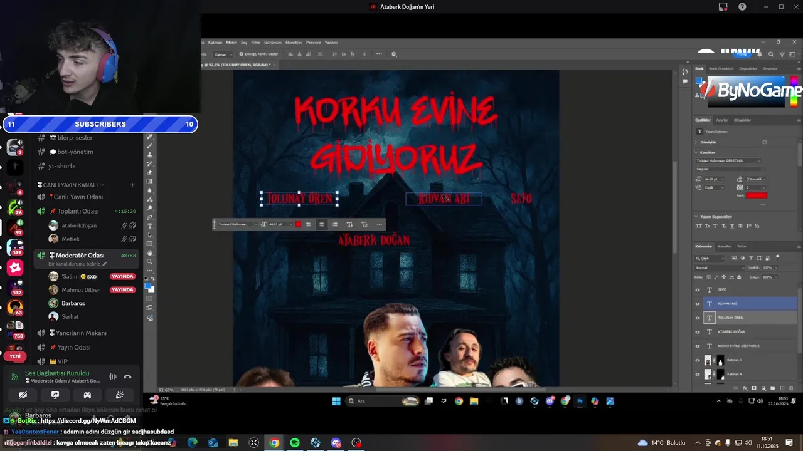
Task: Hide the Katman 1 layer
Action: (x=698, y=360)
